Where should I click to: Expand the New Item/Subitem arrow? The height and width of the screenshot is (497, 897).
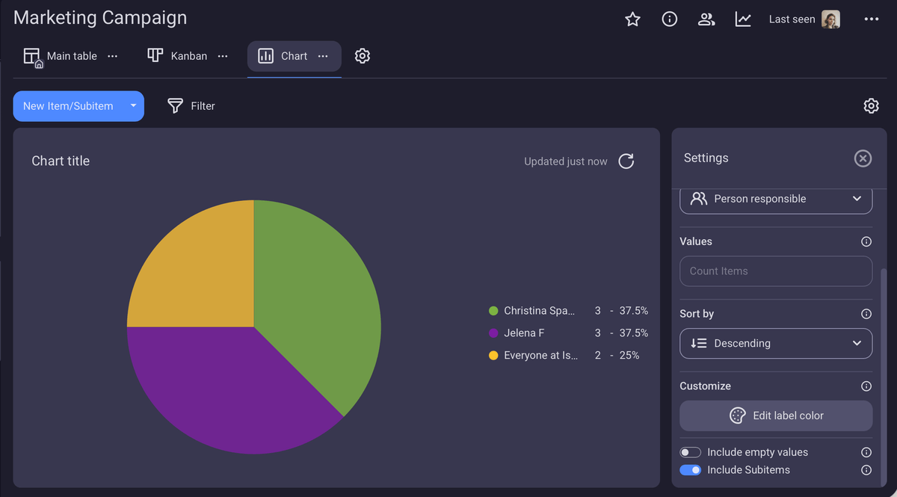point(133,105)
